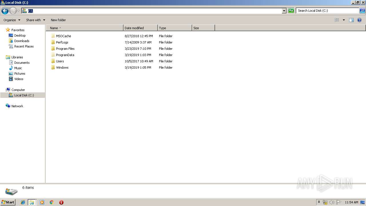Open the Share with menu
The height and width of the screenshot is (206, 366).
pos(35,20)
